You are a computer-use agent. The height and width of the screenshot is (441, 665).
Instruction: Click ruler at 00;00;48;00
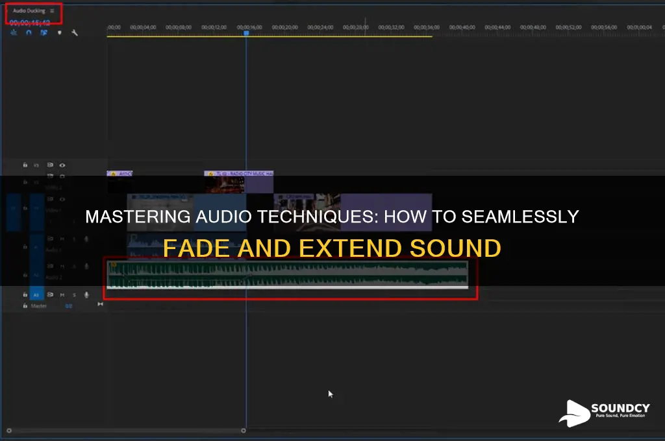tap(533, 27)
